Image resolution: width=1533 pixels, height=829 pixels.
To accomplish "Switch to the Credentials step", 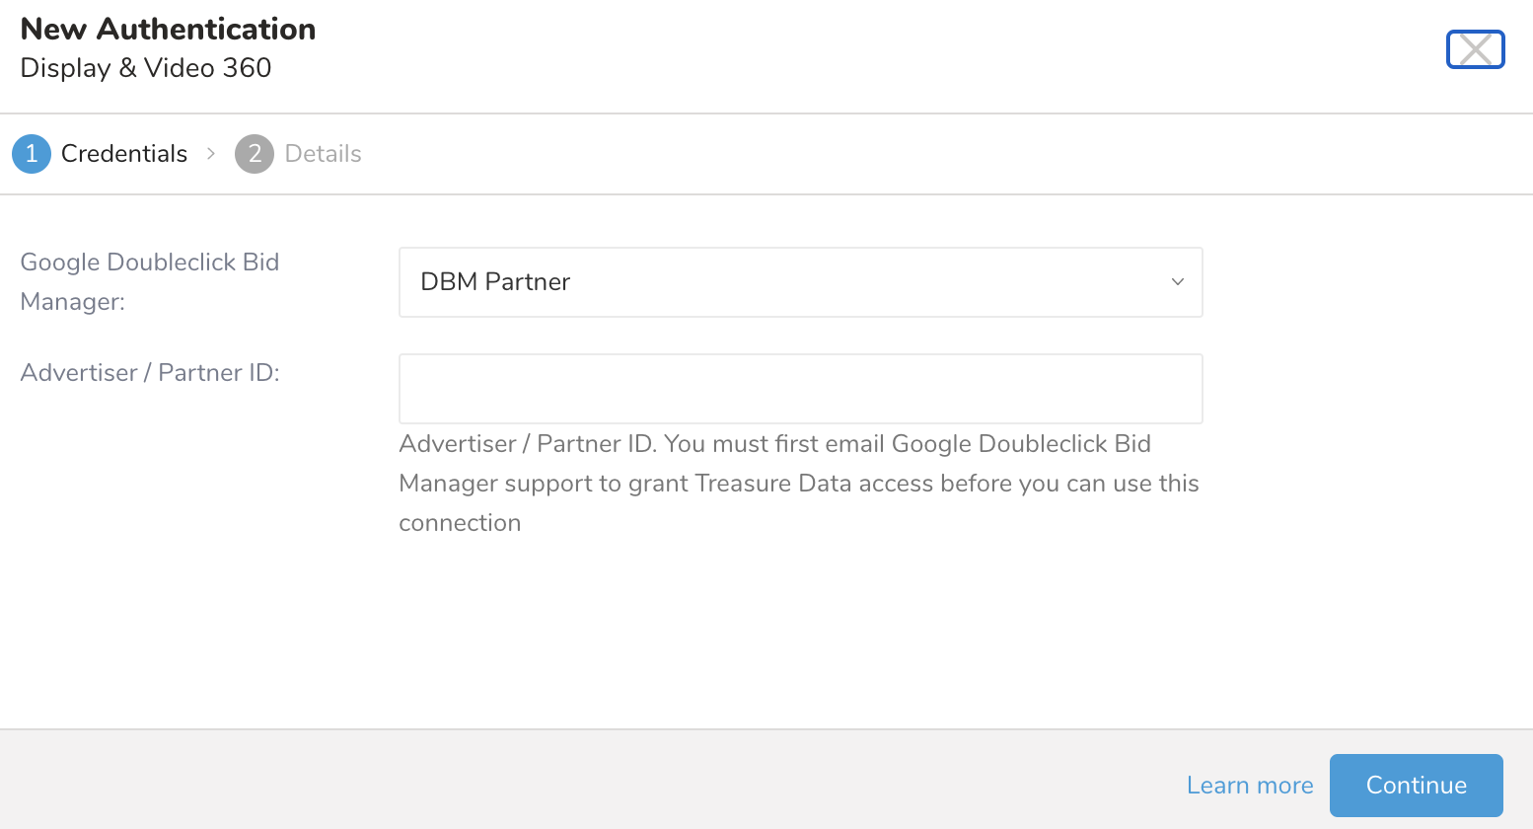I will 124,154.
